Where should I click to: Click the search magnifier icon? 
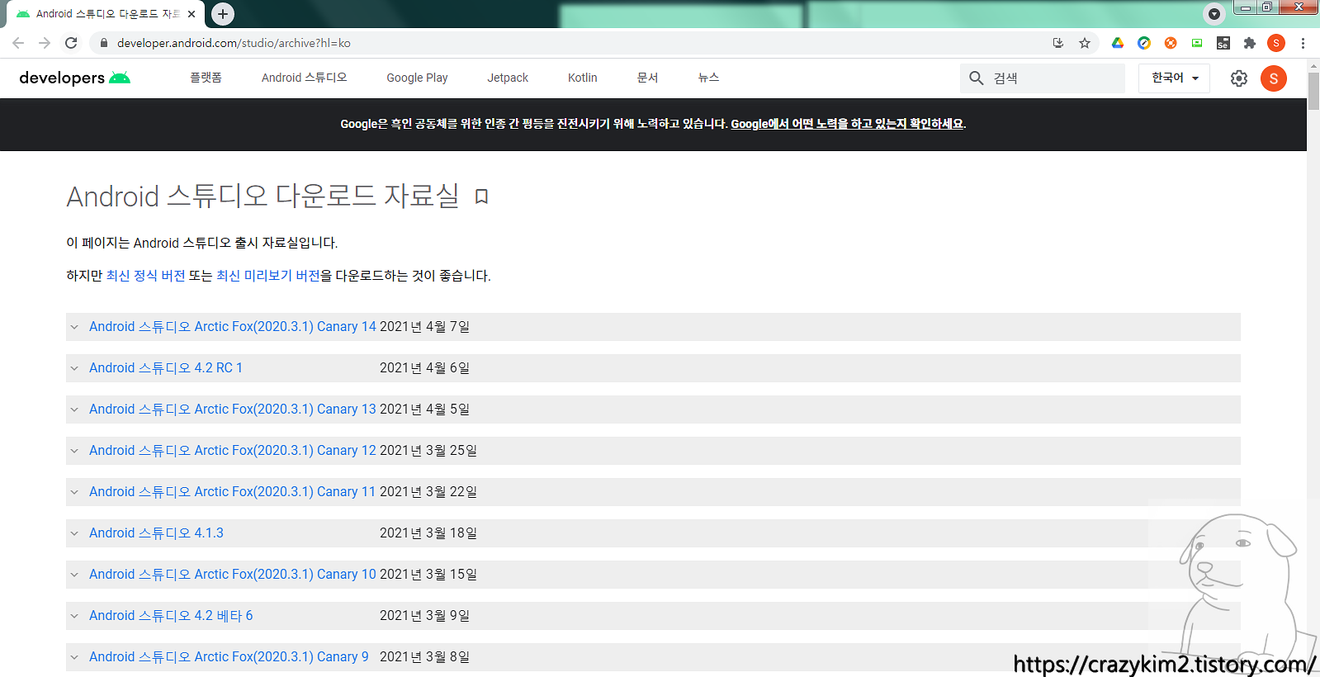coord(977,78)
